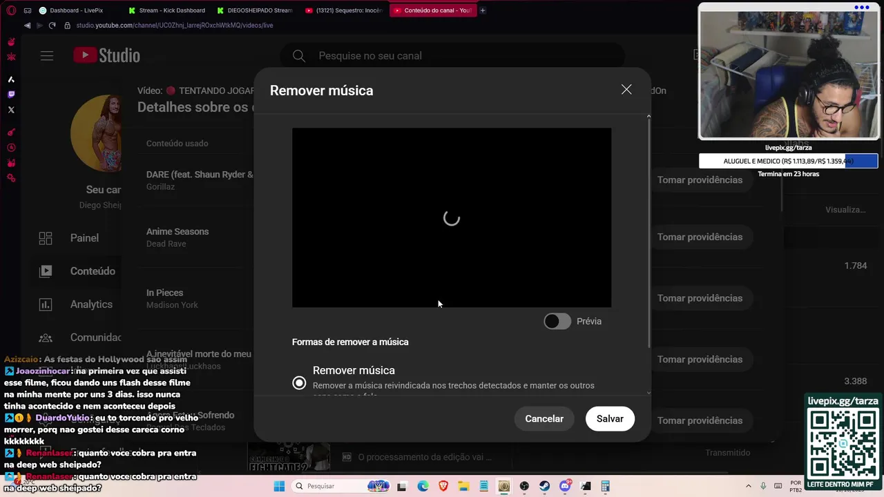The image size is (884, 497).
Task: Click the address bar URL
Action: (175, 26)
